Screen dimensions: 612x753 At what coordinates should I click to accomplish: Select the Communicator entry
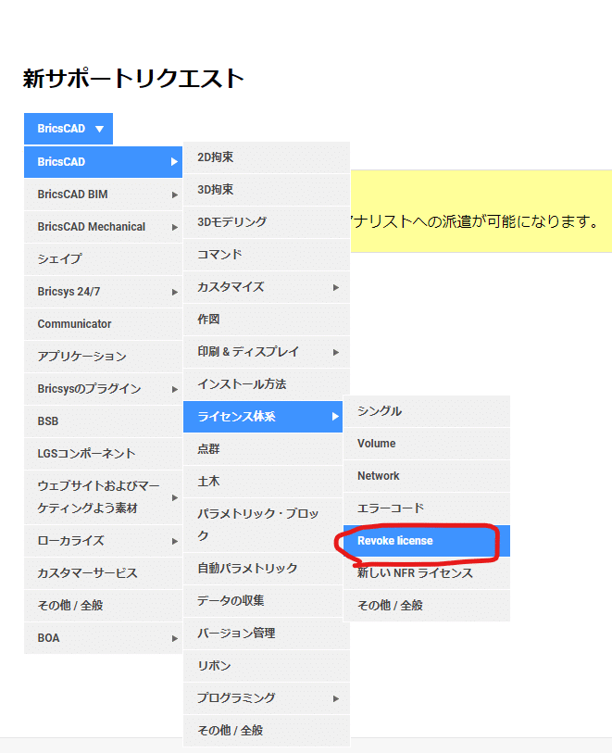coord(103,324)
